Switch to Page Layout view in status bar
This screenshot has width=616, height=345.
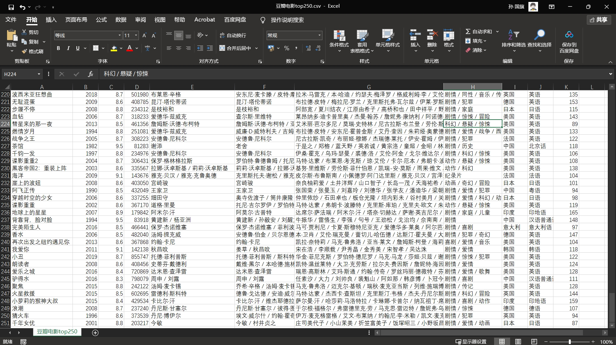point(518,341)
